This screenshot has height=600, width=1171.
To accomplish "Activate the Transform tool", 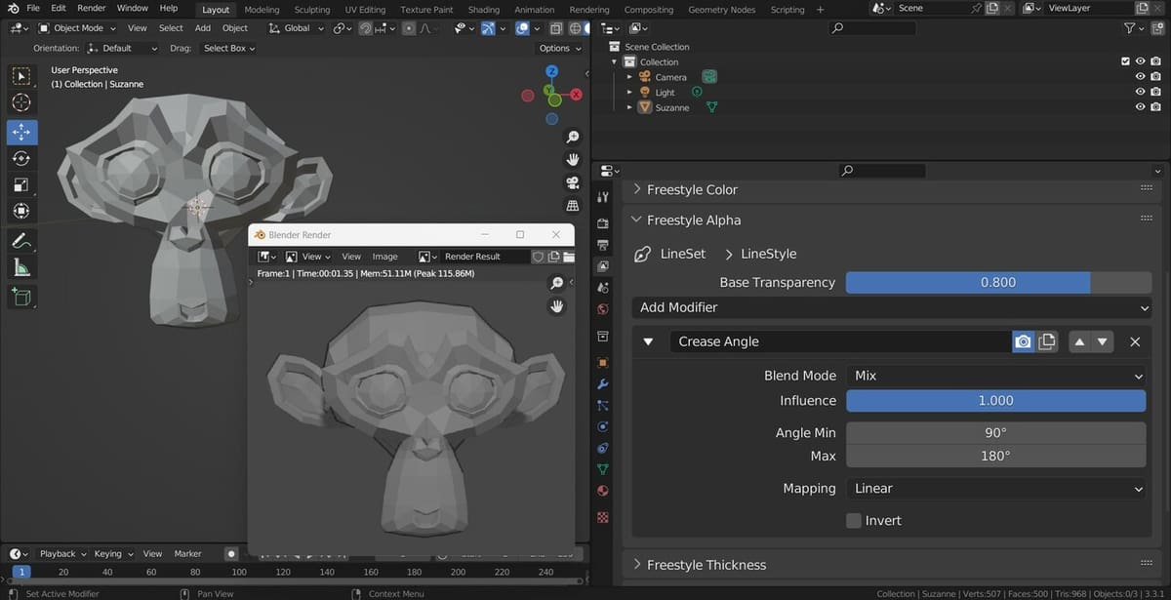I will tap(21, 211).
